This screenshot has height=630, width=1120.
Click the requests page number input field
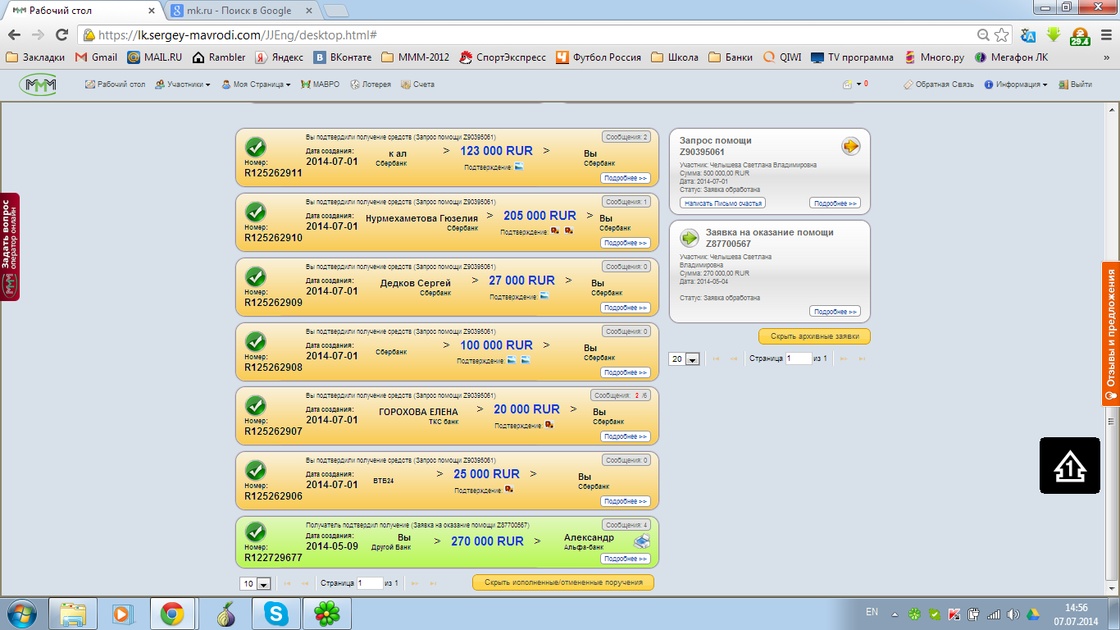coord(798,358)
